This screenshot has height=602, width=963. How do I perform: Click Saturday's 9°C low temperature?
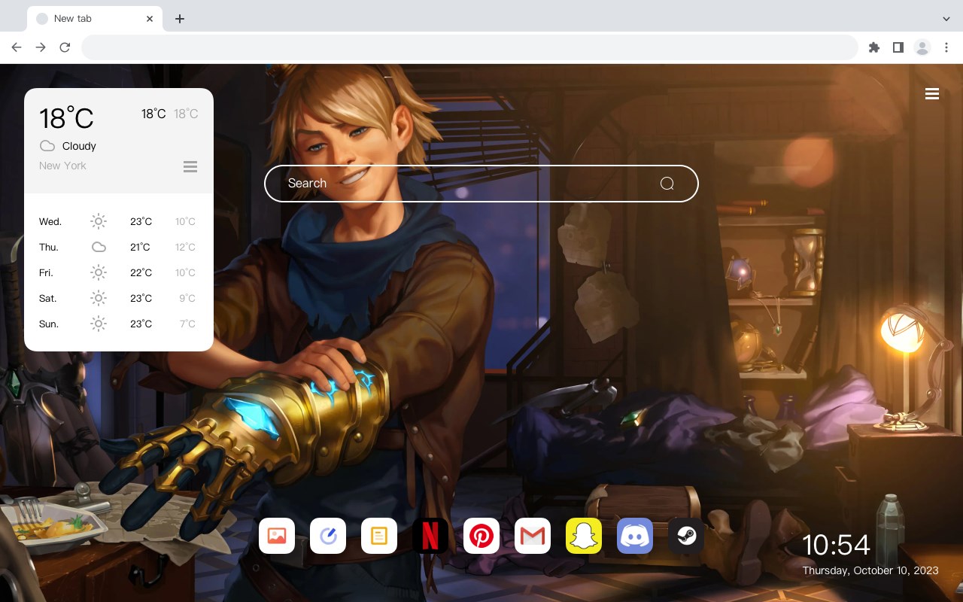click(187, 298)
